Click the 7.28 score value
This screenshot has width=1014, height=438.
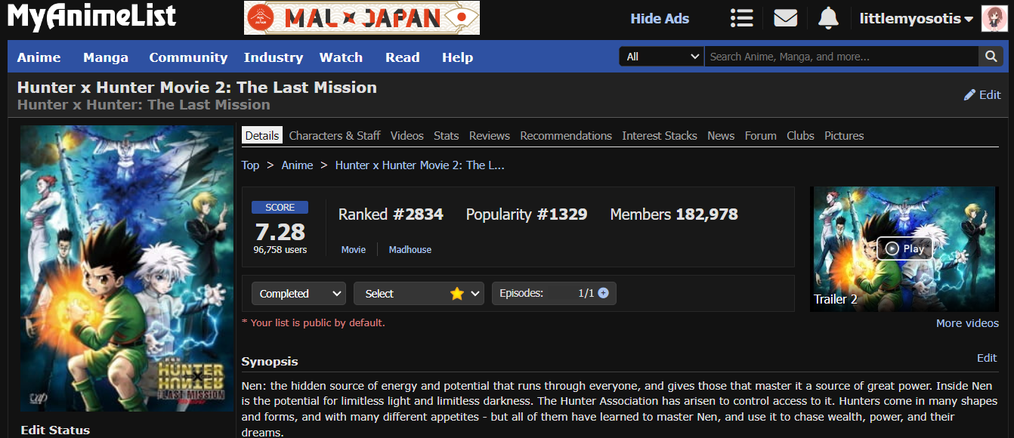pyautogui.click(x=280, y=231)
